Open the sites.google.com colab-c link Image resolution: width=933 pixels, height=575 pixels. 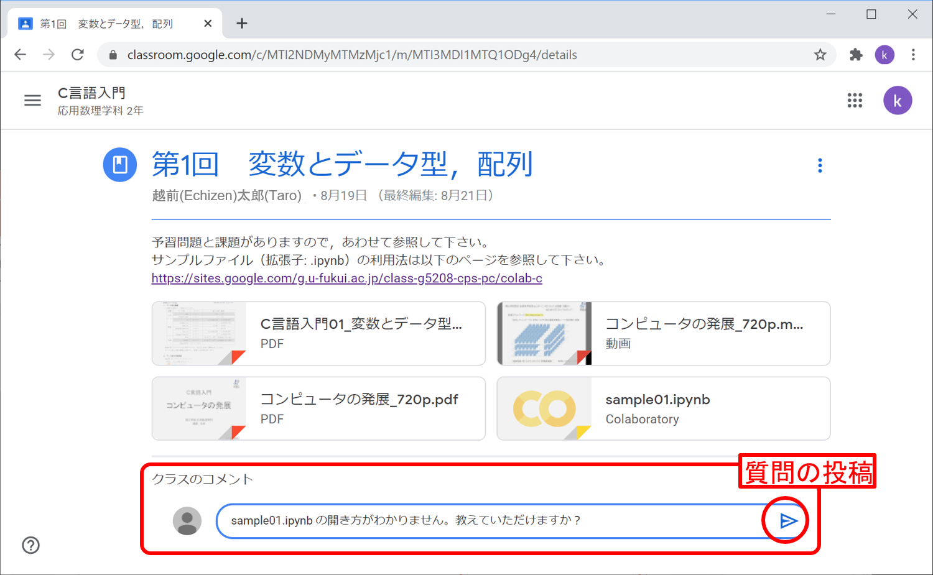346,278
